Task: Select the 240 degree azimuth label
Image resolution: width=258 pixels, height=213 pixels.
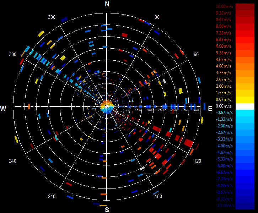Action: (12, 161)
